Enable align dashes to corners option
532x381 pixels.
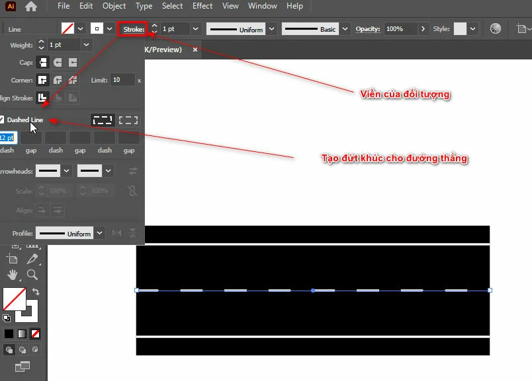[128, 120]
